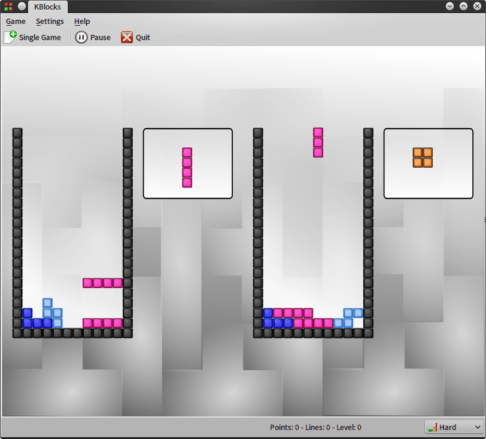The width and height of the screenshot is (486, 439).
Task: Click the Single Game new-document icon
Action: pos(10,38)
